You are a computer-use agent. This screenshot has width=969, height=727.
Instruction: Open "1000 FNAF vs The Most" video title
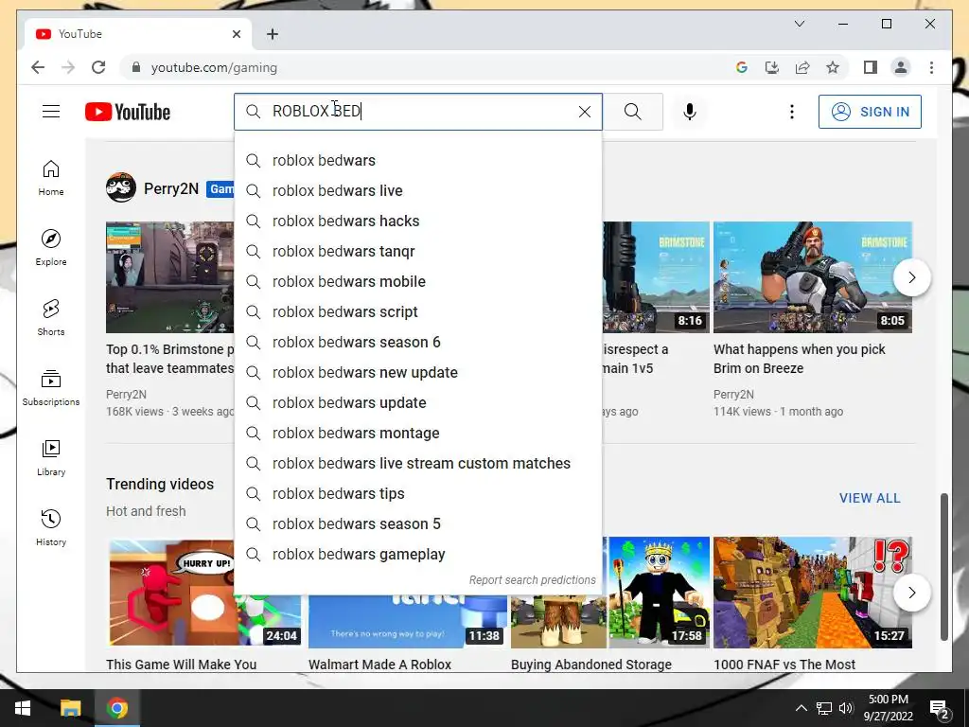click(x=784, y=665)
